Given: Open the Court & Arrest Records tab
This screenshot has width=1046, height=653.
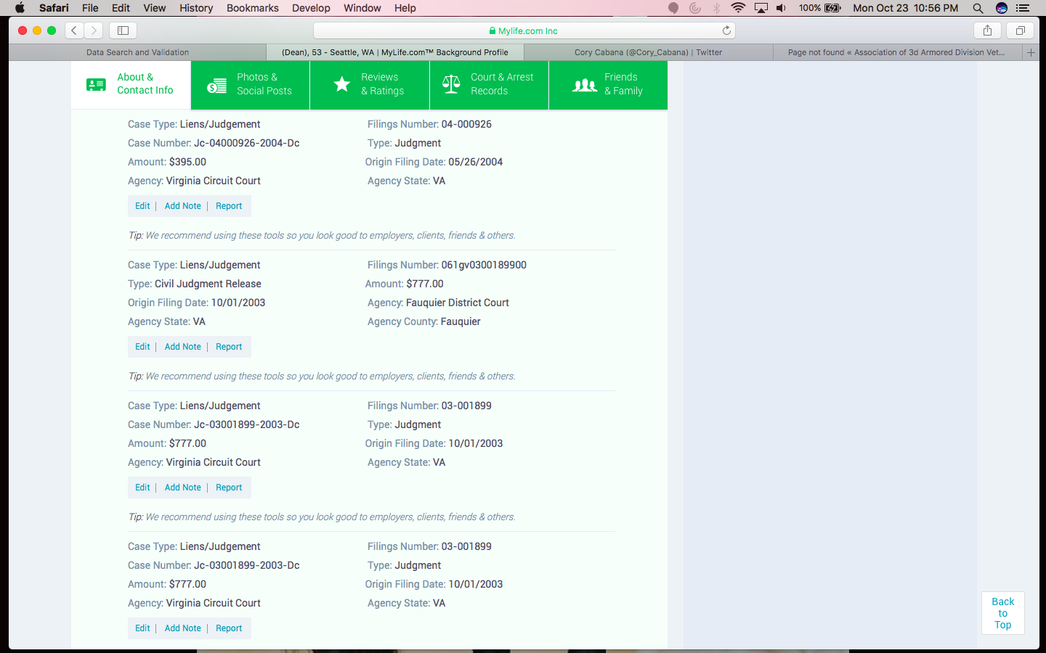Looking at the screenshot, I should click(489, 85).
